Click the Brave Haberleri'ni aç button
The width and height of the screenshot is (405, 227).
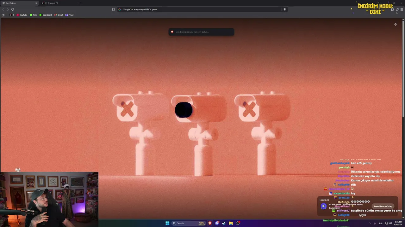coord(383,206)
